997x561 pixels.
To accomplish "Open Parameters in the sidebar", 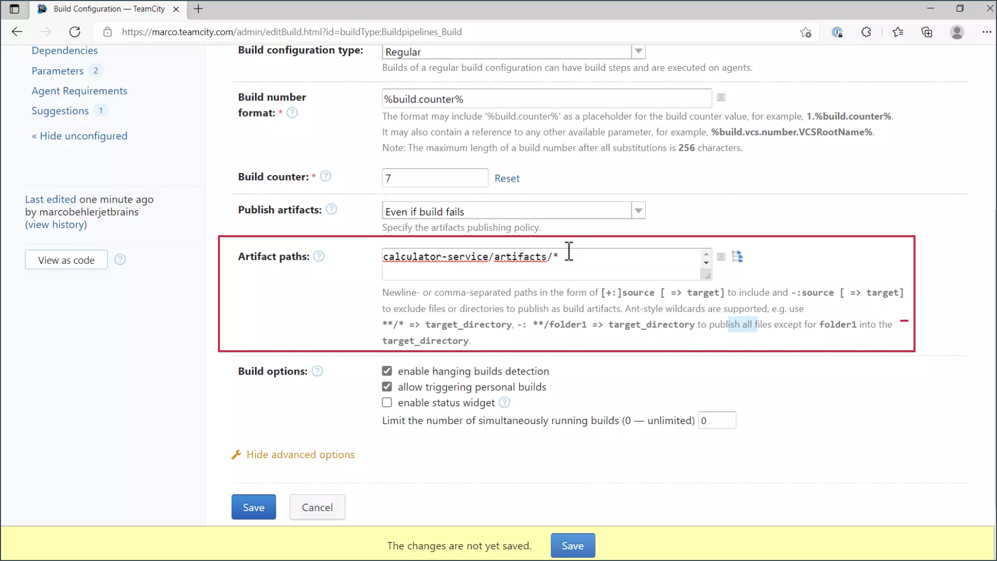I will 58,71.
